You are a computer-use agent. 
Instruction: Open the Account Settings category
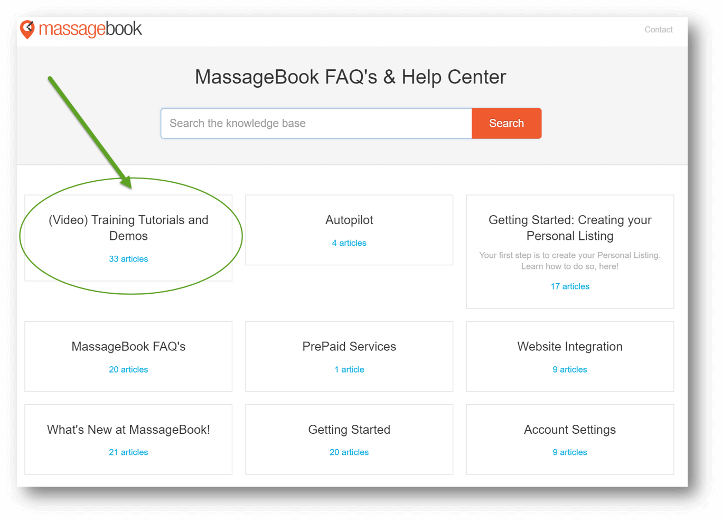point(570,430)
